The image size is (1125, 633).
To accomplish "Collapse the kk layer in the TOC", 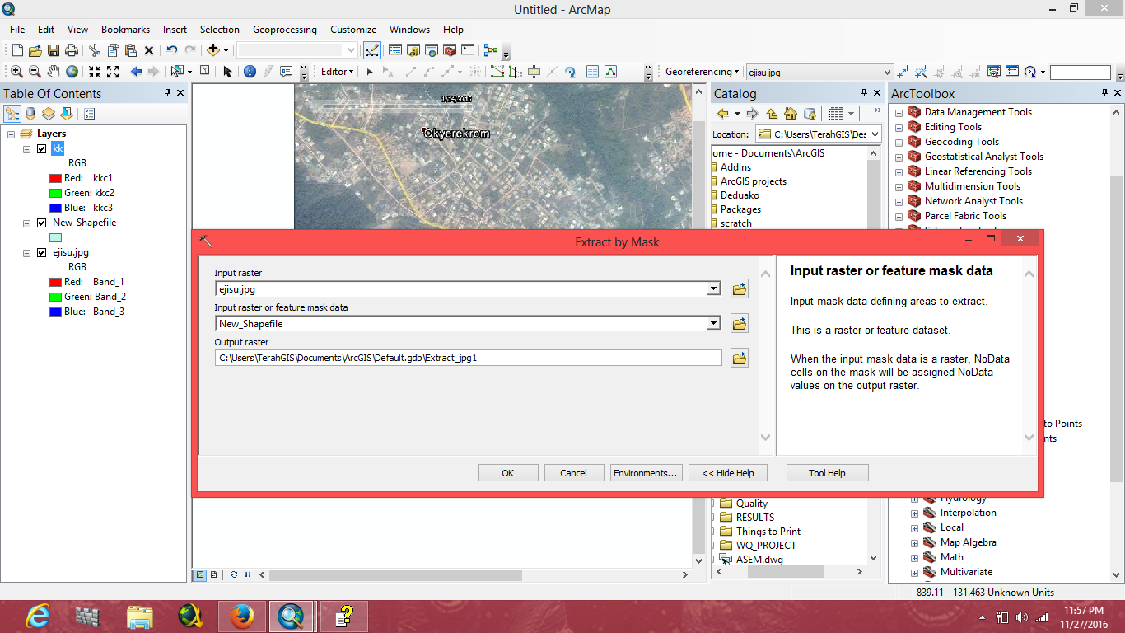I will click(x=27, y=149).
